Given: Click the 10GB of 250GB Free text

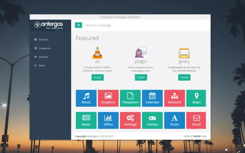Looking at the screenshot, I should [x=195, y=136].
